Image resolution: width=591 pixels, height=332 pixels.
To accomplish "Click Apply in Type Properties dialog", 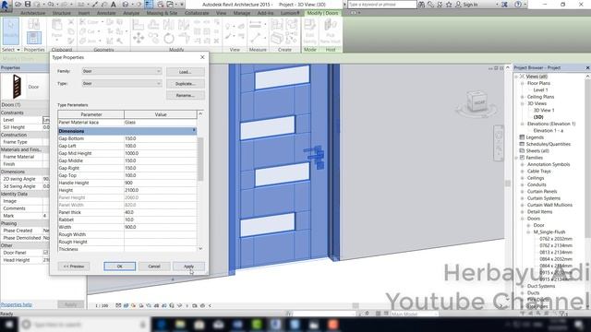I will [188, 267].
